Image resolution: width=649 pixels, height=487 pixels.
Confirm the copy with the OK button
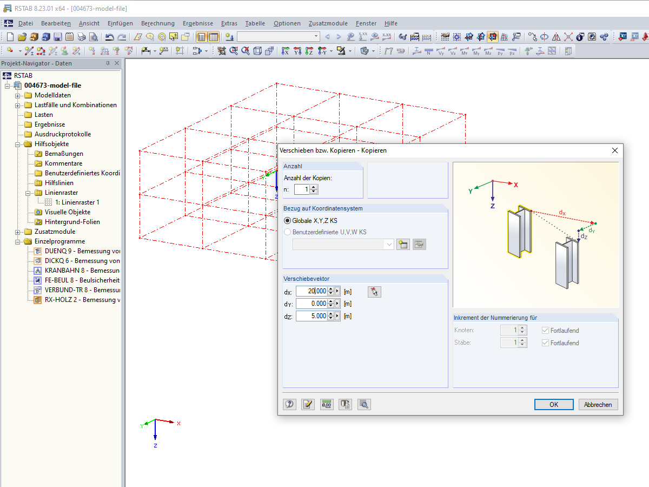pos(554,405)
